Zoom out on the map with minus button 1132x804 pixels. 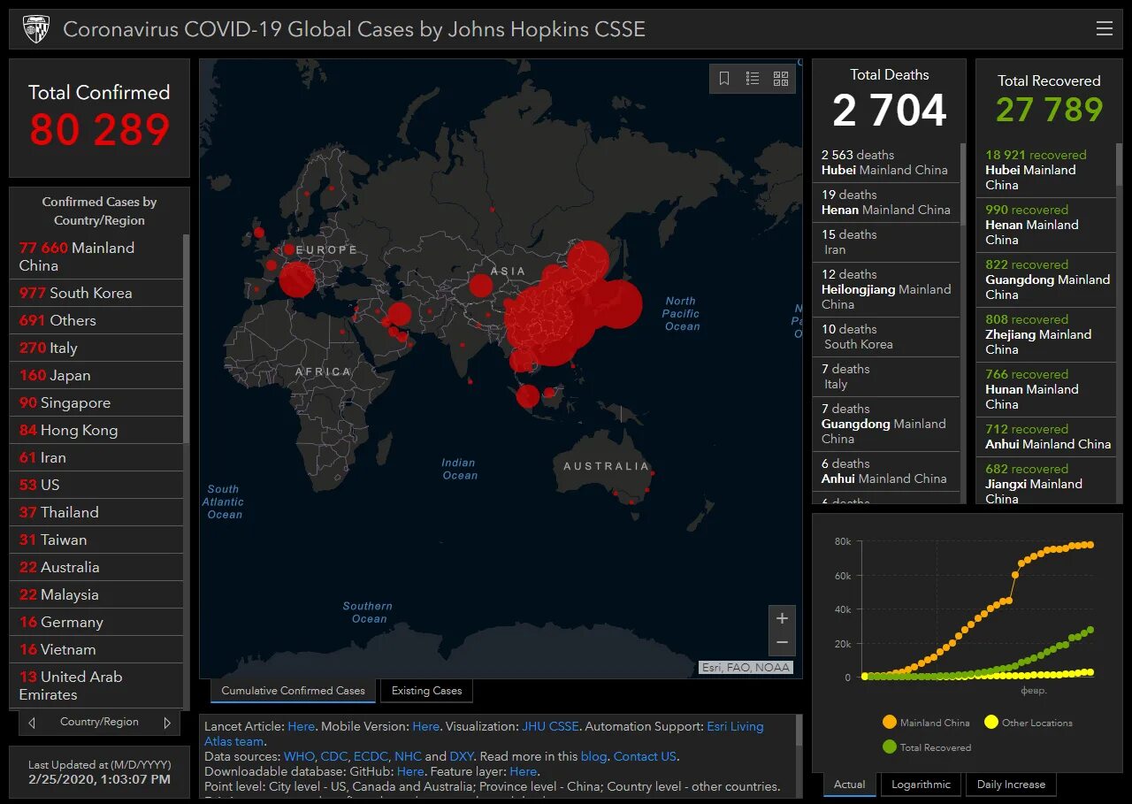click(782, 642)
